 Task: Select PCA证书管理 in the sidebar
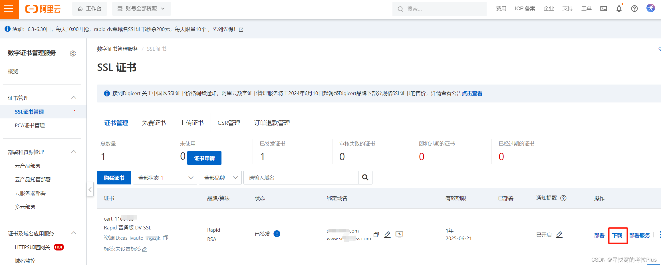30,125
